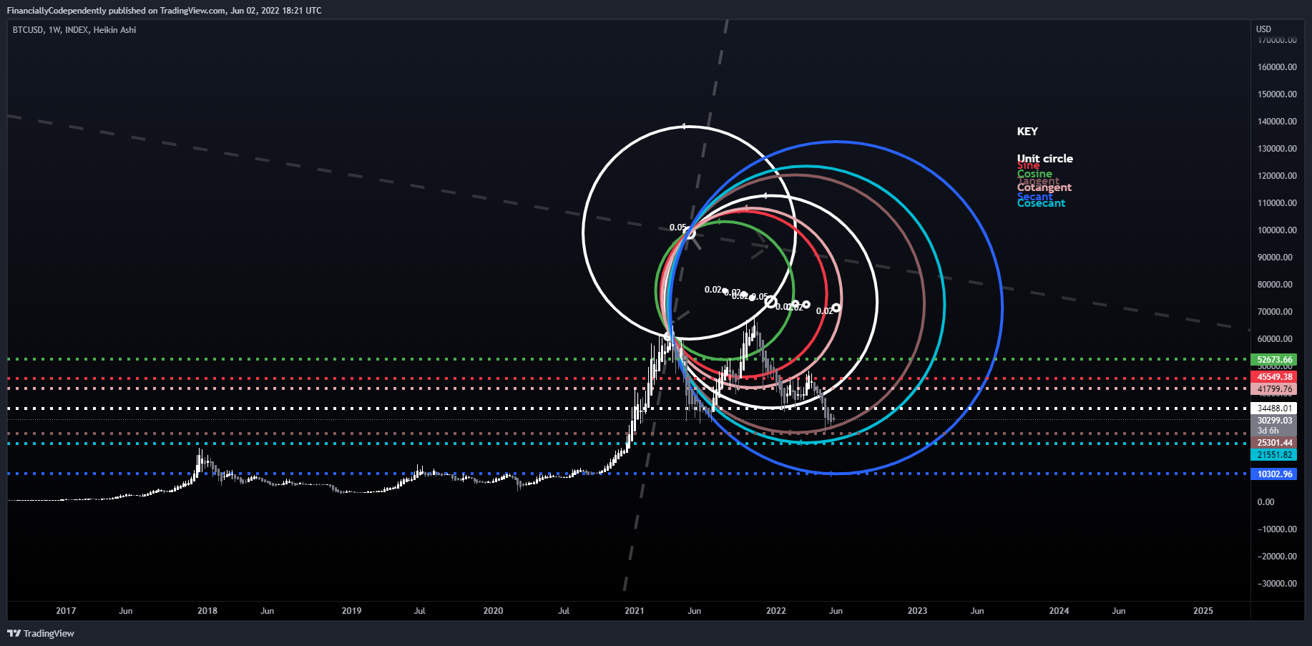The width and height of the screenshot is (1312, 646).
Task: Select rightmost white anchor handle labeled 0.02
Action: (x=836, y=308)
